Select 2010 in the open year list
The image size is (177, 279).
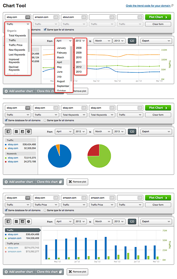pyautogui.click(x=79, y=58)
